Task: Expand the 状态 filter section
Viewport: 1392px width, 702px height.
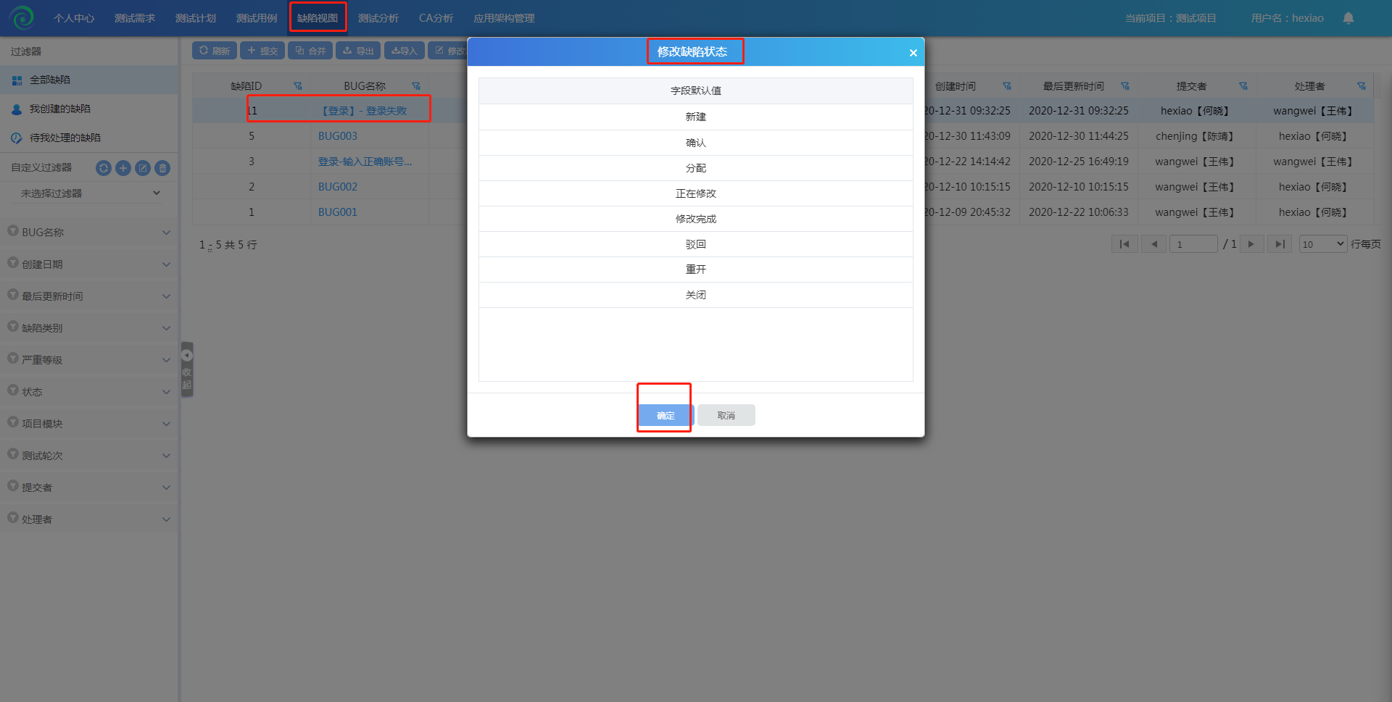Action: (89, 392)
